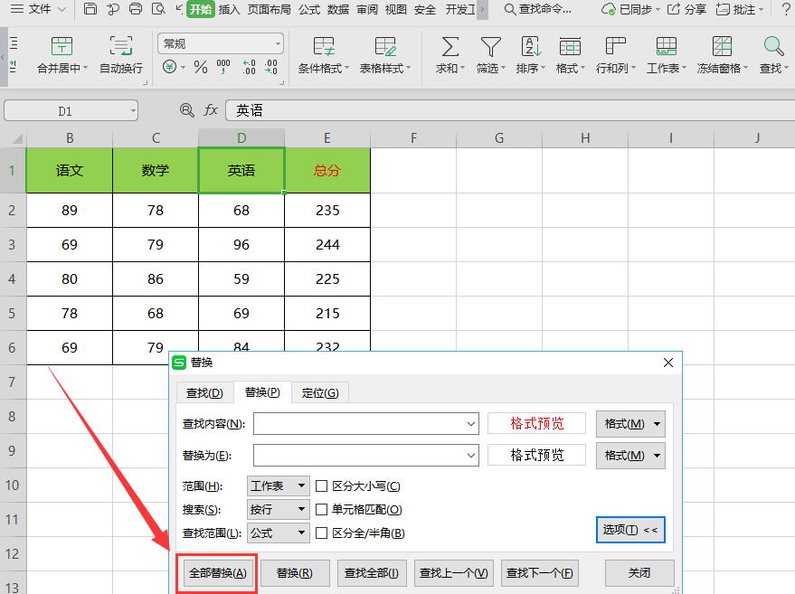Open the 插入 ribbon tab
The image size is (795, 594).
tap(230, 10)
